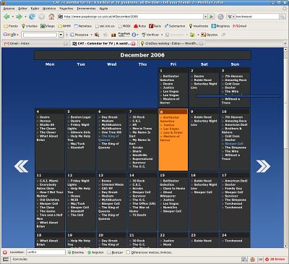The height and width of the screenshot is (264, 289).
Task: Open the Vilago bookmark
Action: pyautogui.click(x=48, y=26)
